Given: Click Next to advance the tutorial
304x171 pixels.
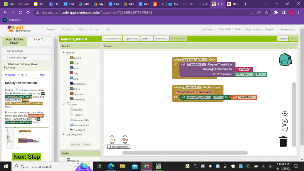Looking at the screenshot, I should (42, 75).
